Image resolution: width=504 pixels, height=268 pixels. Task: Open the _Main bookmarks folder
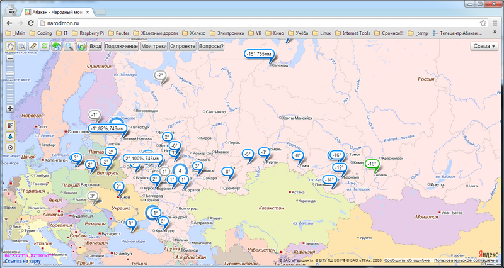pos(16,33)
